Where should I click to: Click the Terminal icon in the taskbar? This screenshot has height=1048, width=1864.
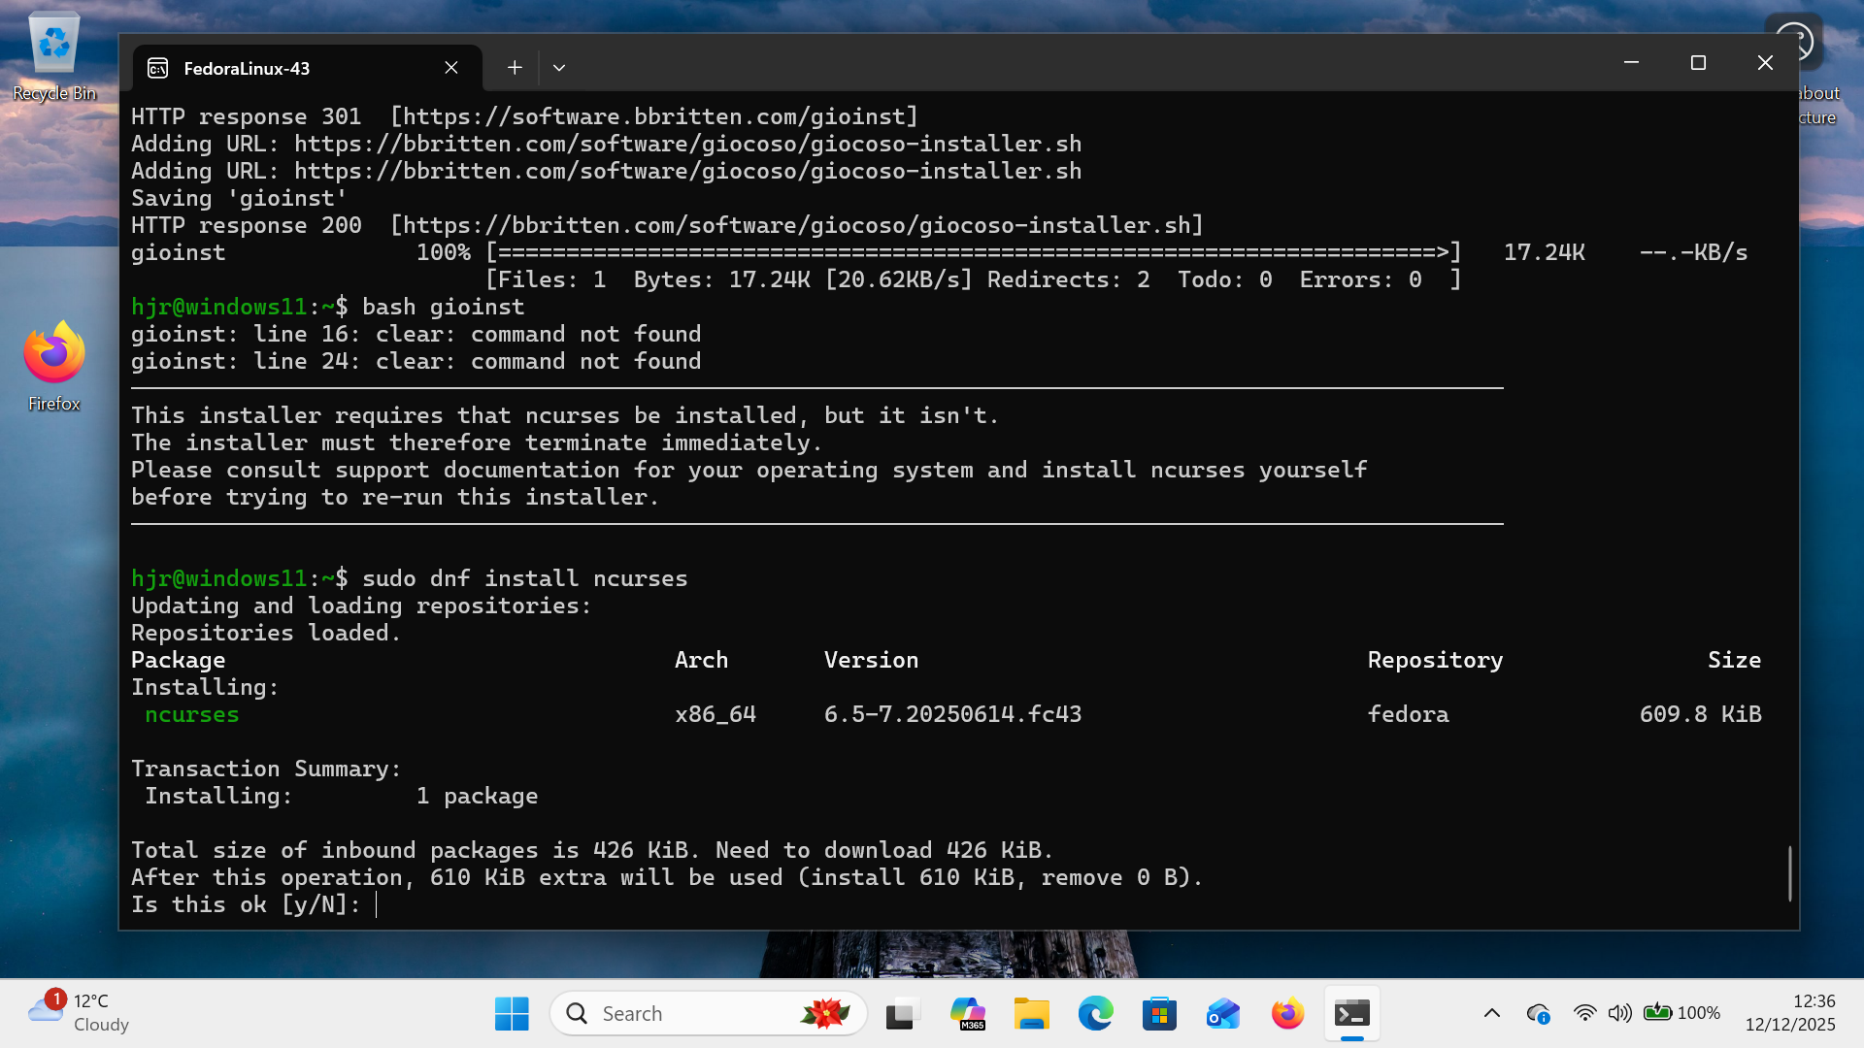tap(1351, 1014)
